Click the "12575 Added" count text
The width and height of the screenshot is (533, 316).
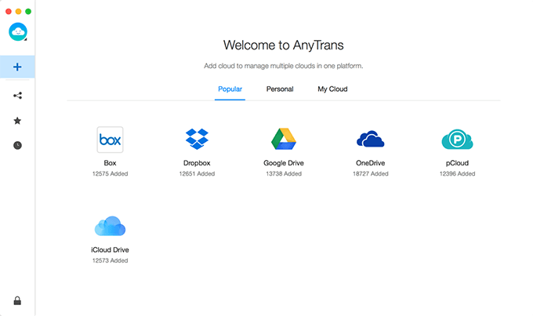(111, 173)
